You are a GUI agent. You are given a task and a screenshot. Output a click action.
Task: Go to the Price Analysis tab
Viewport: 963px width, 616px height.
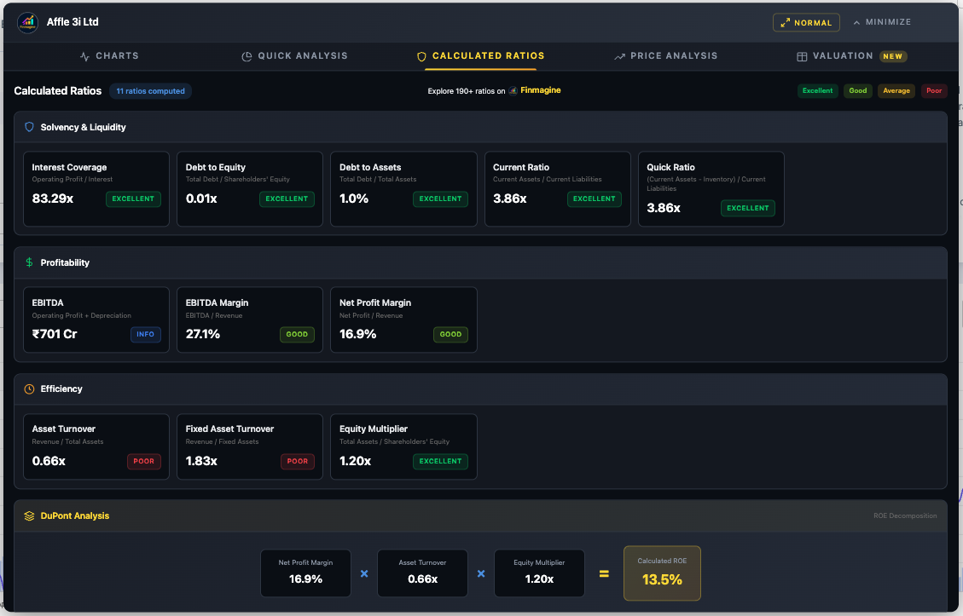click(665, 56)
